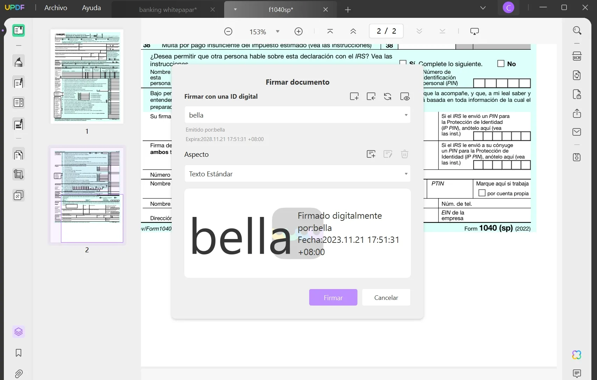
Task: Open the Attachments paperclip panel
Action: (19, 374)
